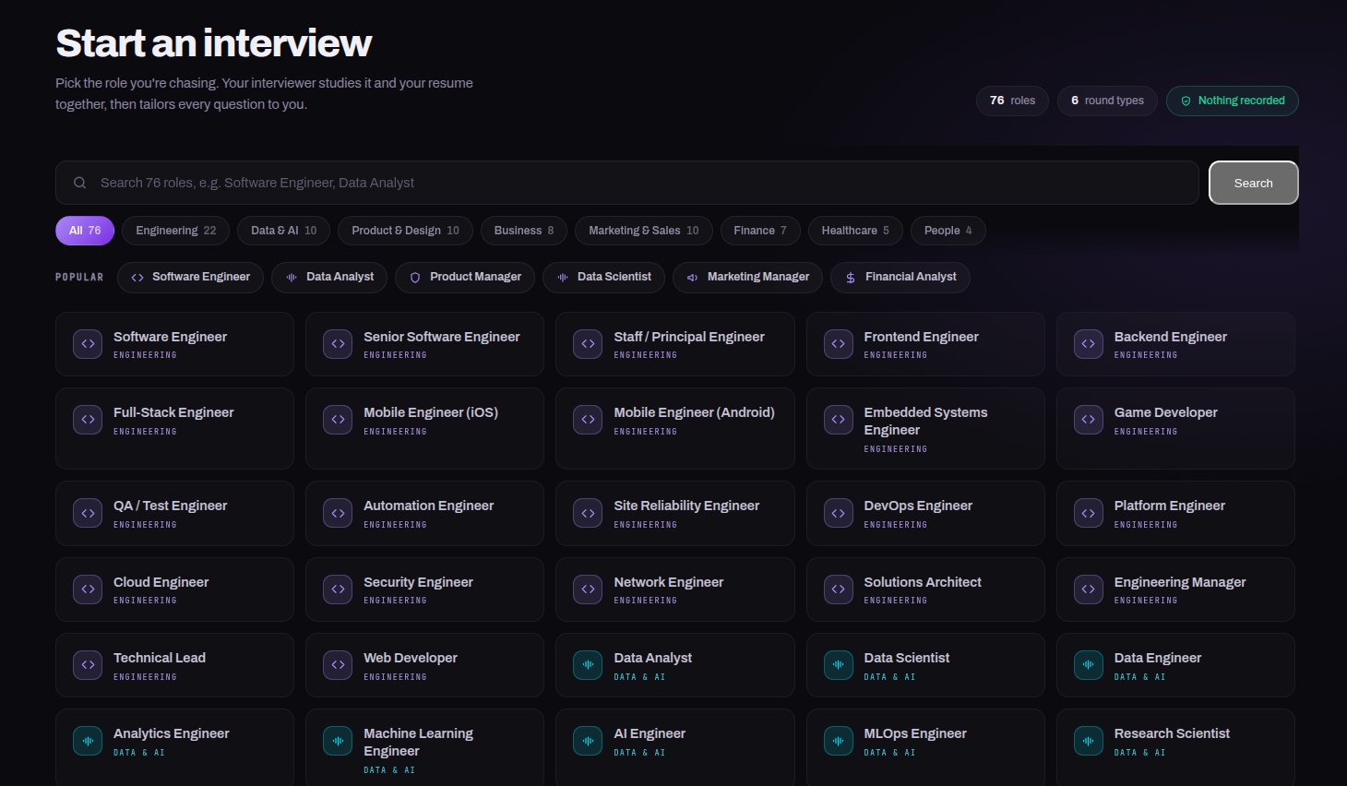Click the code icon on QA / Test Engineer card
The image size is (1347, 786).
[88, 514]
